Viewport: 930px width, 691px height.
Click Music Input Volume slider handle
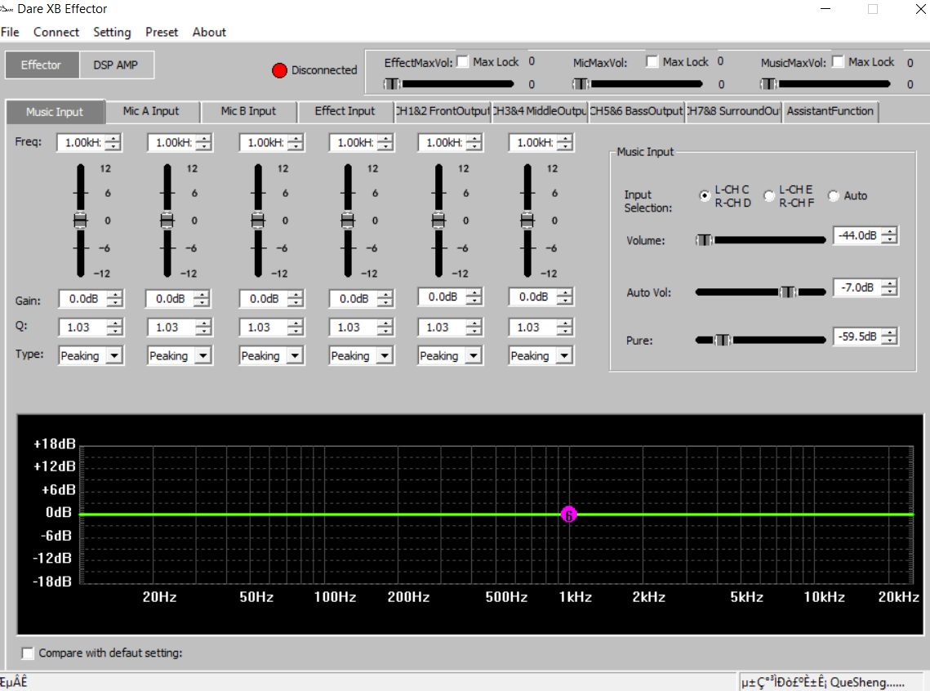tap(705, 240)
